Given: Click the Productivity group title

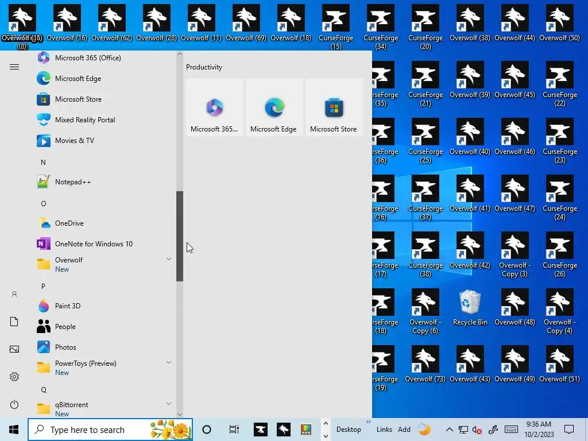Looking at the screenshot, I should pyautogui.click(x=204, y=67).
